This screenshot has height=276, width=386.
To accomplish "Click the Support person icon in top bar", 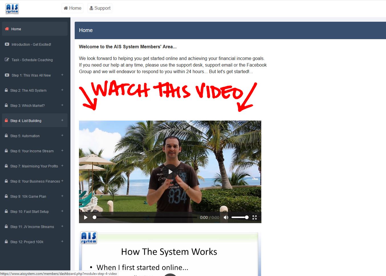I will (x=91, y=8).
